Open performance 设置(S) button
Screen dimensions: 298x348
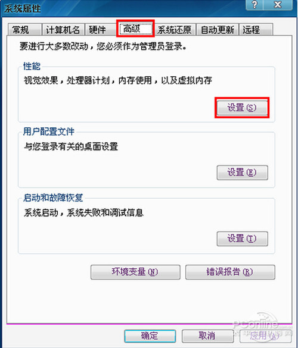(242, 108)
